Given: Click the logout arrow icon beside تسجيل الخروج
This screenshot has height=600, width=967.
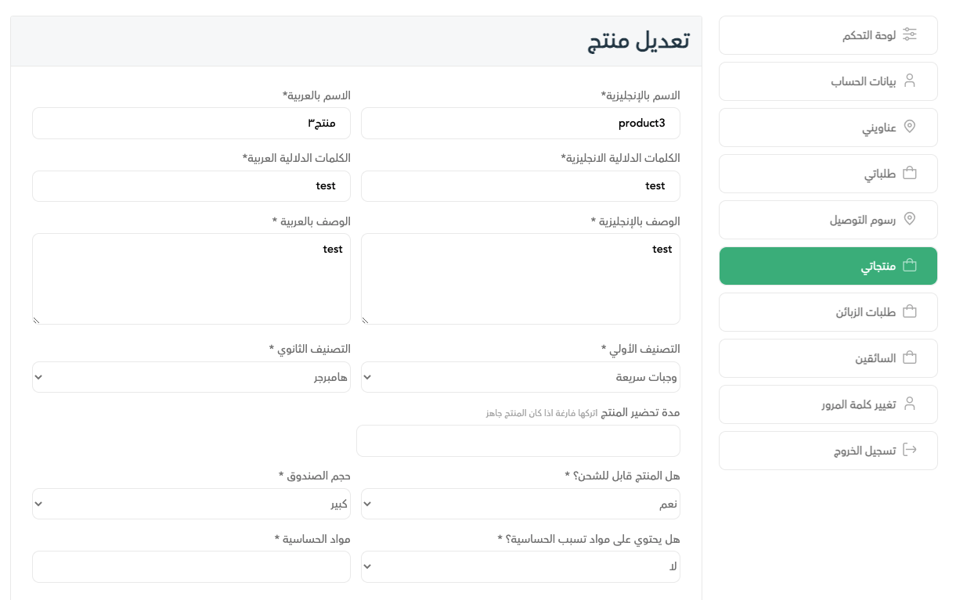Looking at the screenshot, I should (x=910, y=450).
